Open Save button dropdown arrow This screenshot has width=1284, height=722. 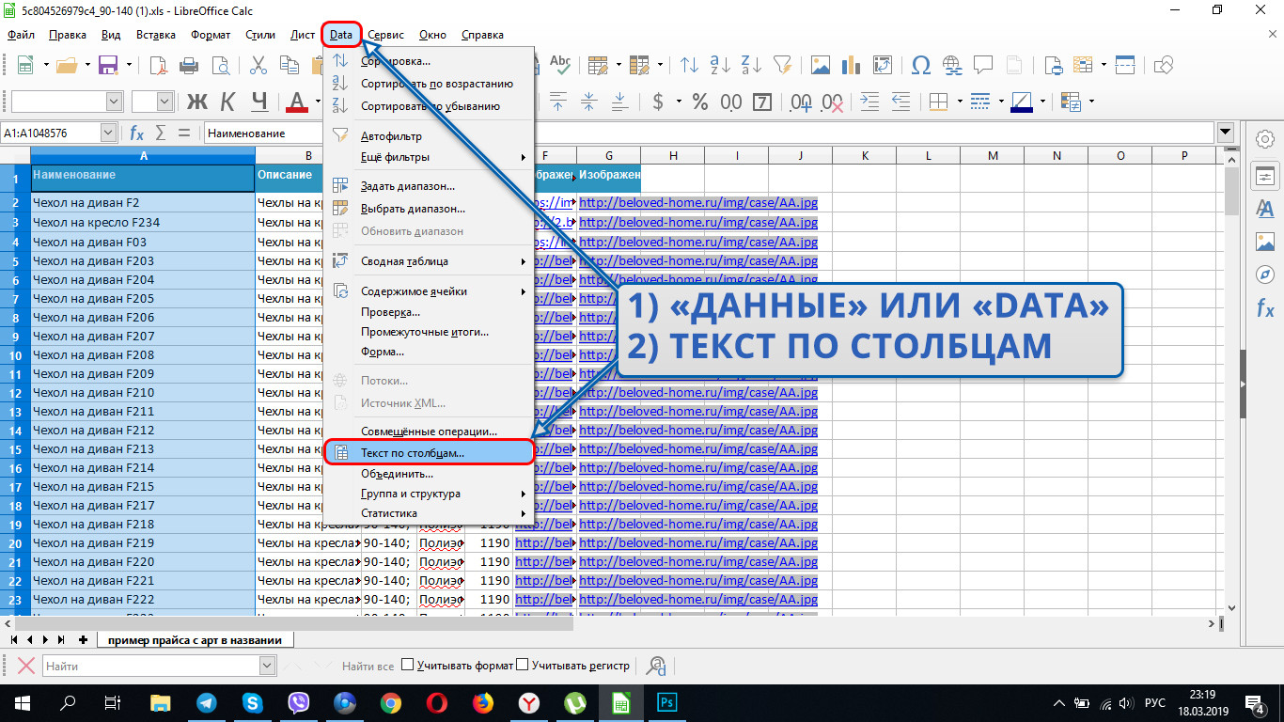(128, 65)
